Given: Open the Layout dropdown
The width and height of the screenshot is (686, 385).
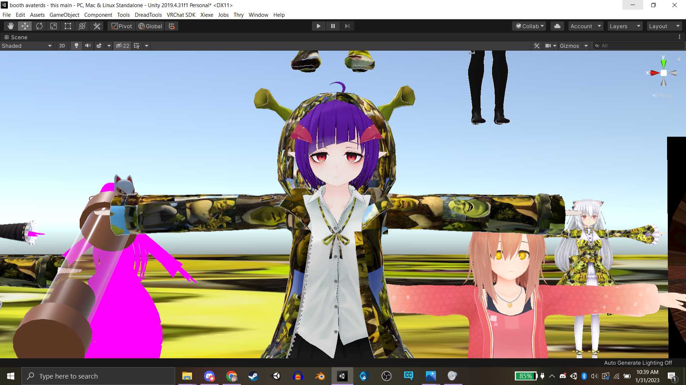Looking at the screenshot, I should (664, 26).
